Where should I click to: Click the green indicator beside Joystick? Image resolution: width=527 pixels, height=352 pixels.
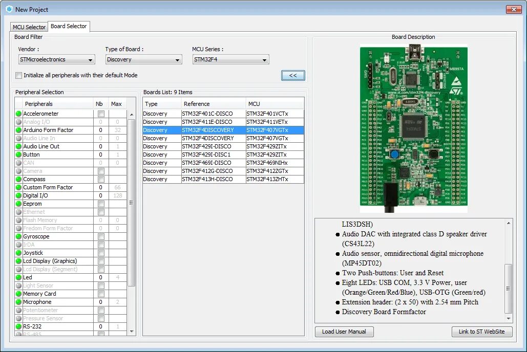19,253
